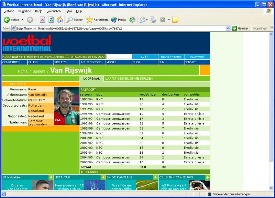This screenshot has width=275, height=198.
Task: Open the Mail envelope icon
Action: pyautogui.click(x=142, y=20)
